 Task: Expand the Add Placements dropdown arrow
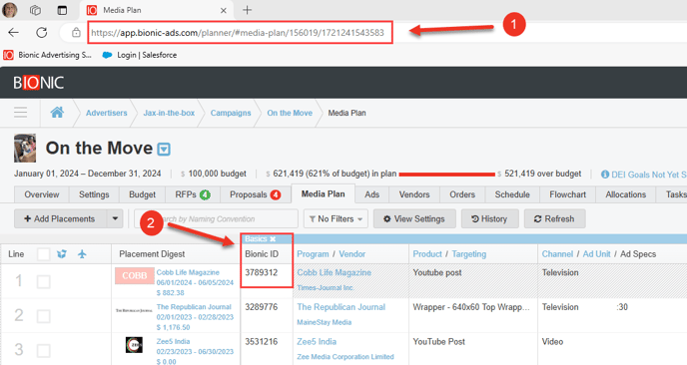coord(115,218)
